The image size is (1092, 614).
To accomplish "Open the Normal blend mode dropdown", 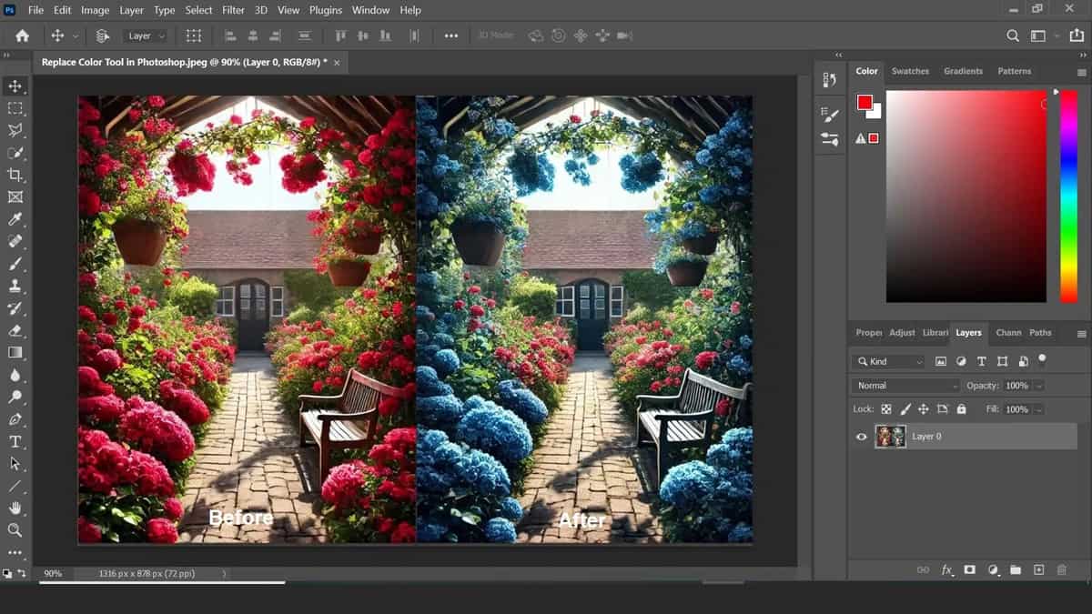I will (x=904, y=385).
